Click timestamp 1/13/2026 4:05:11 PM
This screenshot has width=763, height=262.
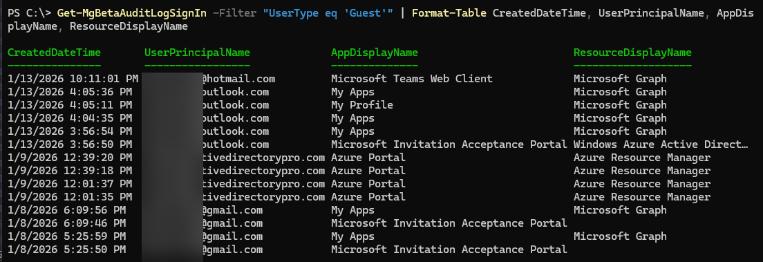coord(70,105)
